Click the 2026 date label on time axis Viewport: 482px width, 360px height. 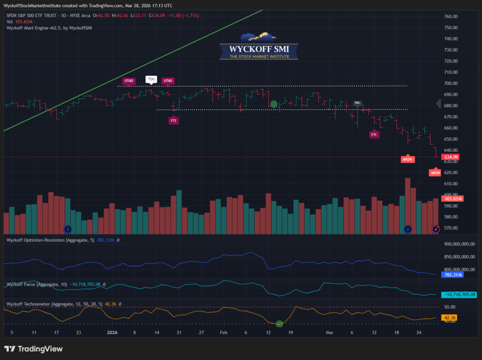tap(112, 332)
